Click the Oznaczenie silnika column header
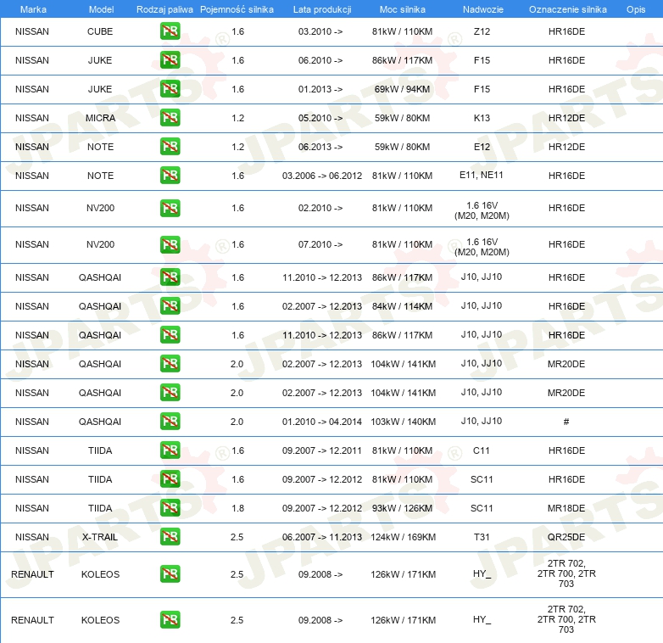This screenshot has width=663, height=643. 568,9
